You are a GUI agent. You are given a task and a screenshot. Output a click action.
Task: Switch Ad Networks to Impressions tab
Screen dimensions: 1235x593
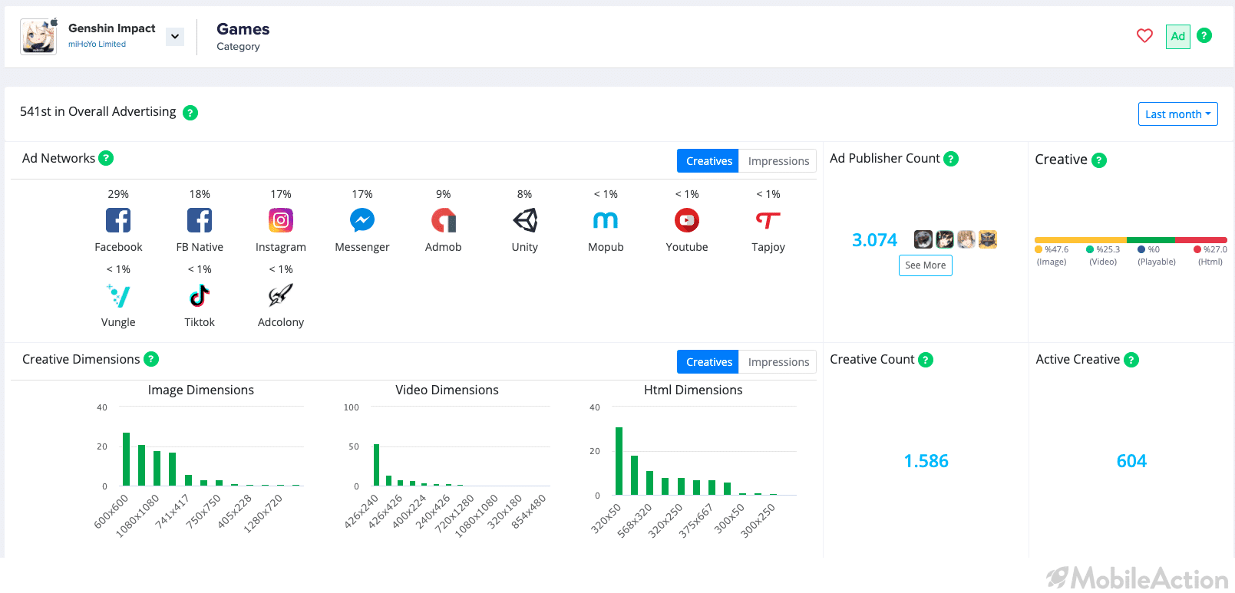pos(778,161)
